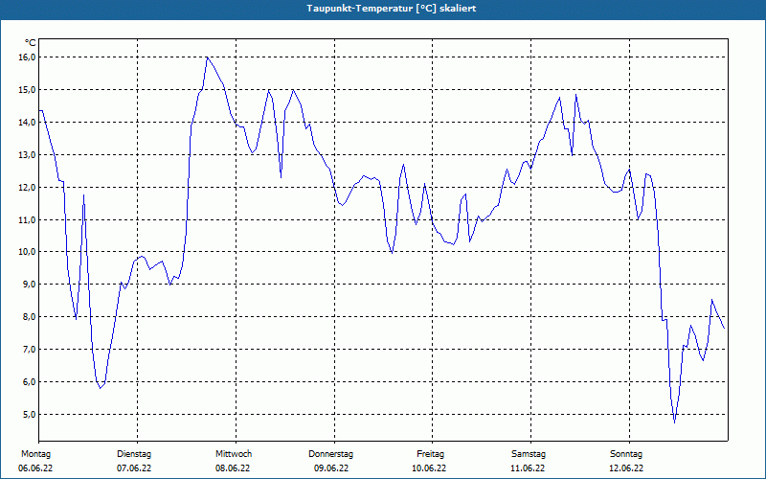The image size is (766, 479).
Task: Click the curve's lowest point below 5,0
Action: coord(675,422)
